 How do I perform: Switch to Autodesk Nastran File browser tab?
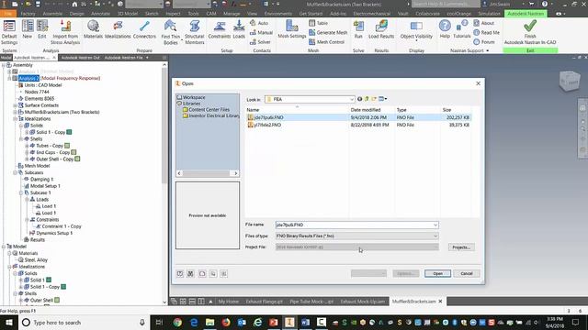point(124,58)
